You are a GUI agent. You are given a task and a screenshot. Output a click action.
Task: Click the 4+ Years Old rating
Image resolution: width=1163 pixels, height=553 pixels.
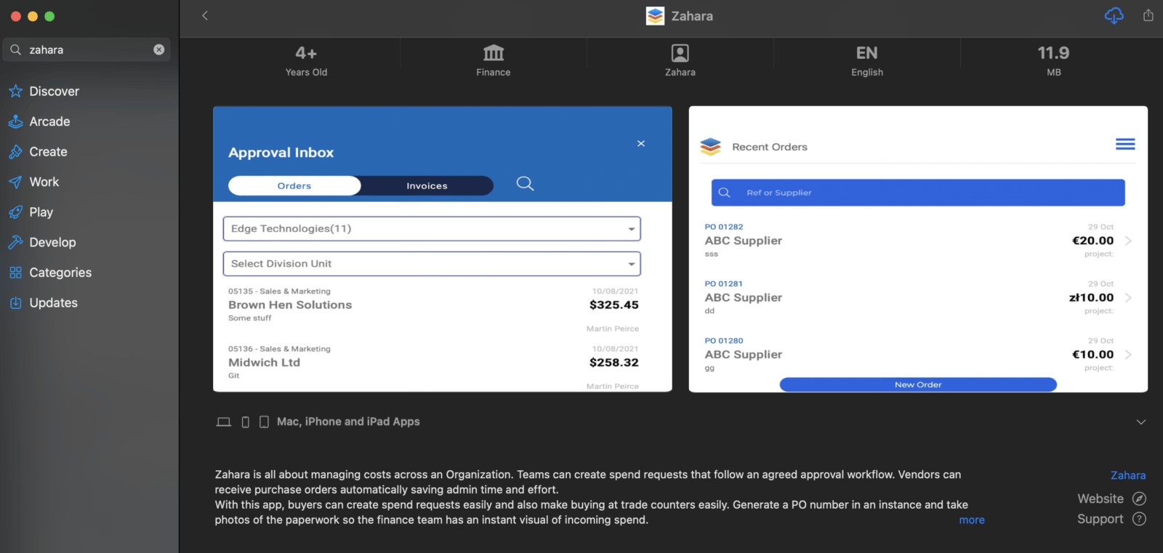tap(306, 61)
